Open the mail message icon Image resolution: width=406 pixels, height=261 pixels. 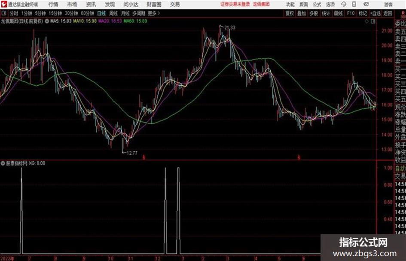point(366,4)
